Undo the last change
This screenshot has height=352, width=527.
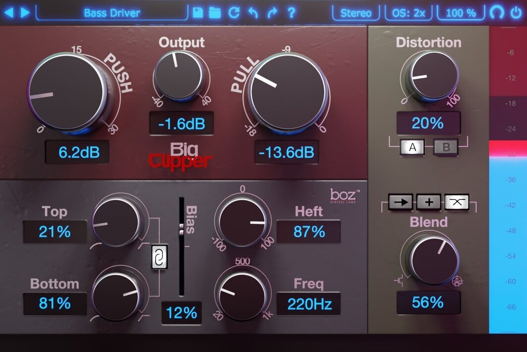(253, 12)
